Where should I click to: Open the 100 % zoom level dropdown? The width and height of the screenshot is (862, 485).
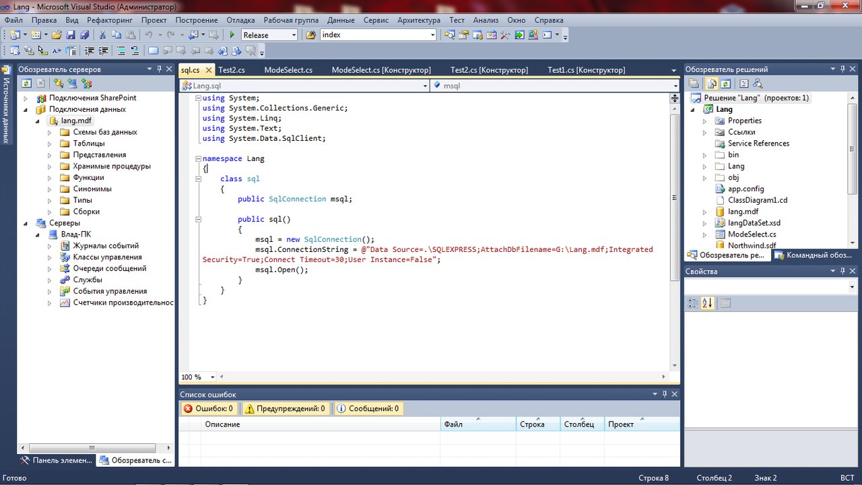point(212,377)
